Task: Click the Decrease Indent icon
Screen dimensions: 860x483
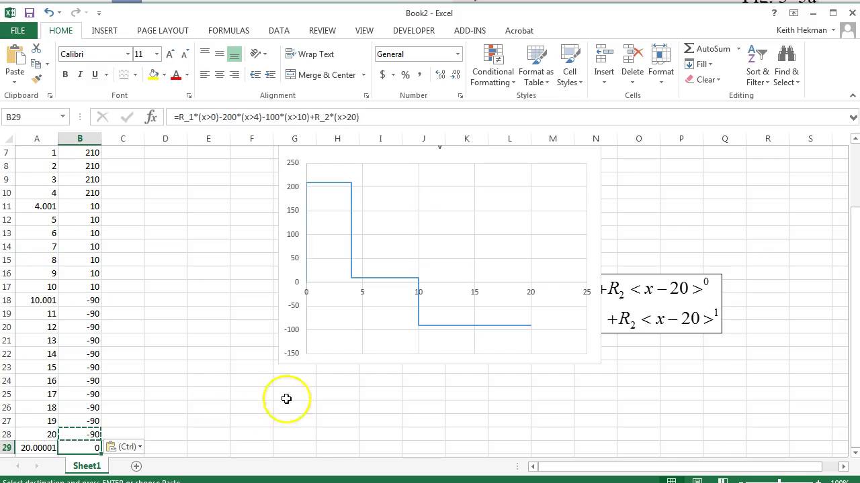Action: [x=255, y=74]
